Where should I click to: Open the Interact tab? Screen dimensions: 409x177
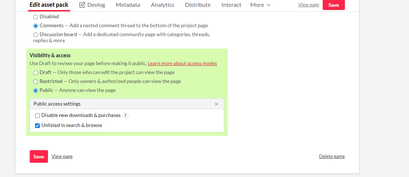[x=231, y=5]
